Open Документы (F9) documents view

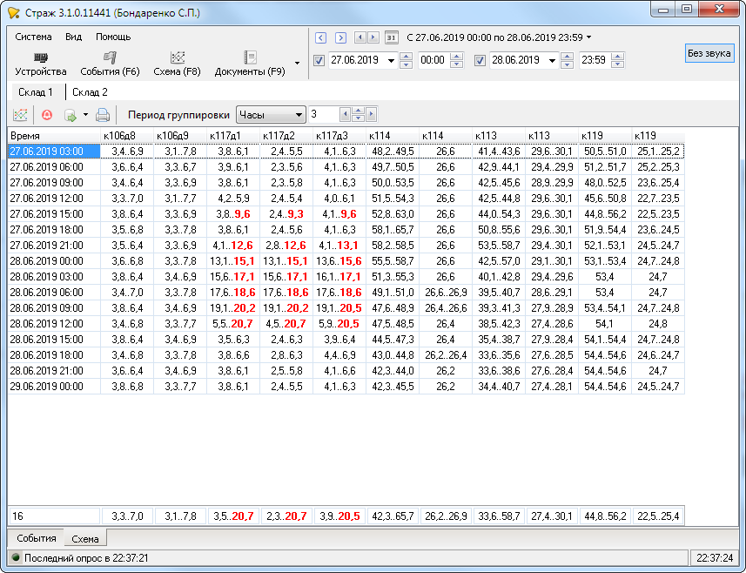coord(250,64)
